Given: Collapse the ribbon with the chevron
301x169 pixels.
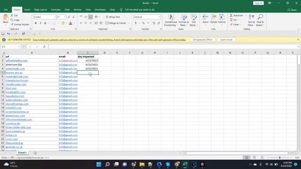Looking at the screenshot, I should [x=298, y=29].
